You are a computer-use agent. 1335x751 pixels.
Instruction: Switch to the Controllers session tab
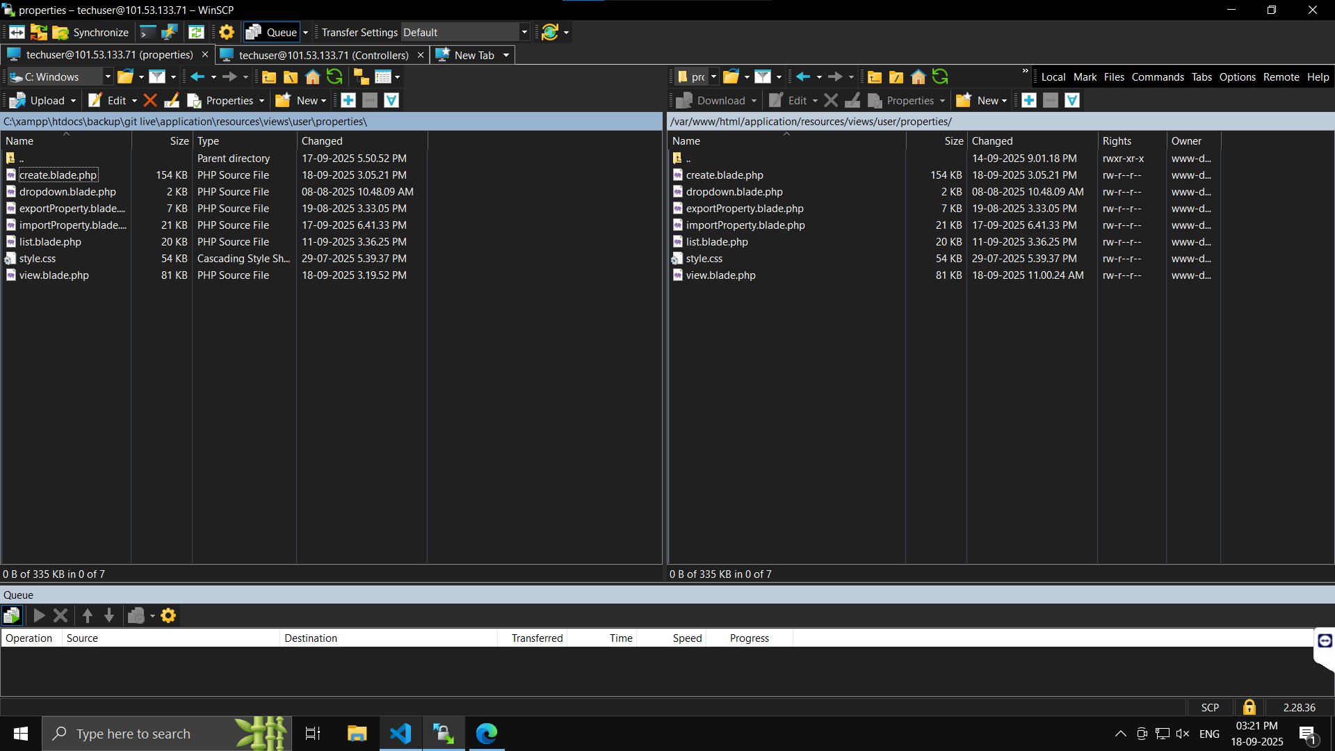click(323, 55)
